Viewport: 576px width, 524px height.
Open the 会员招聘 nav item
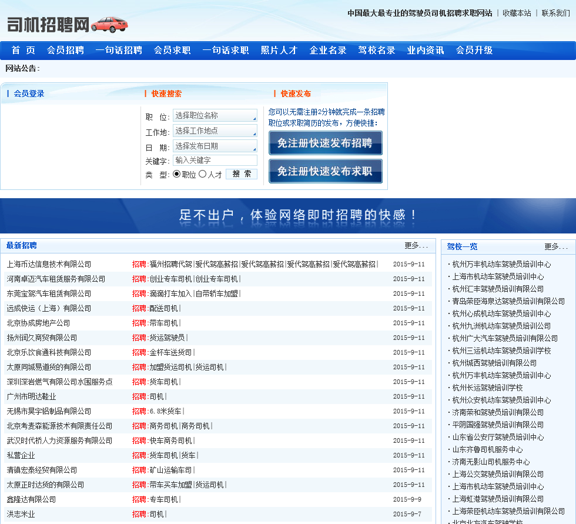(x=65, y=51)
